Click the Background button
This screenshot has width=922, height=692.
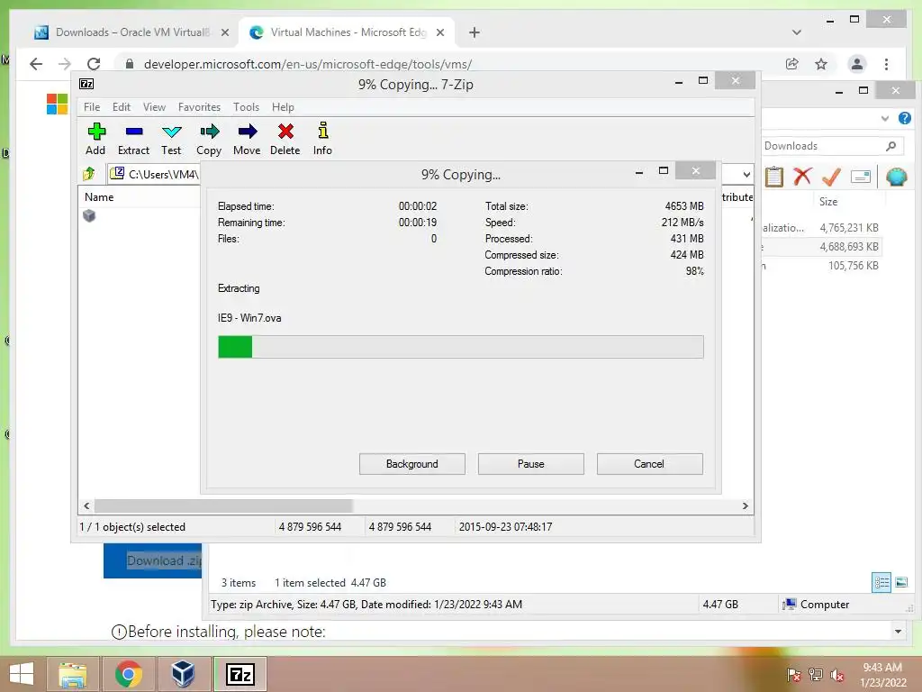point(411,464)
